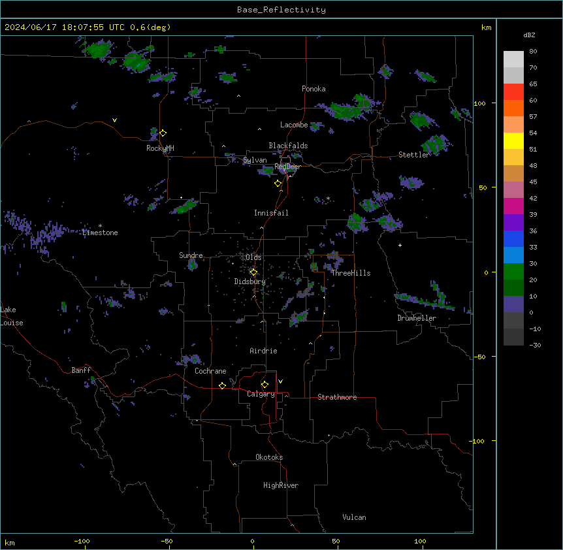This screenshot has height=550, width=563.
Task: Select the brown swatch between 48 and 45
Action: click(513, 173)
